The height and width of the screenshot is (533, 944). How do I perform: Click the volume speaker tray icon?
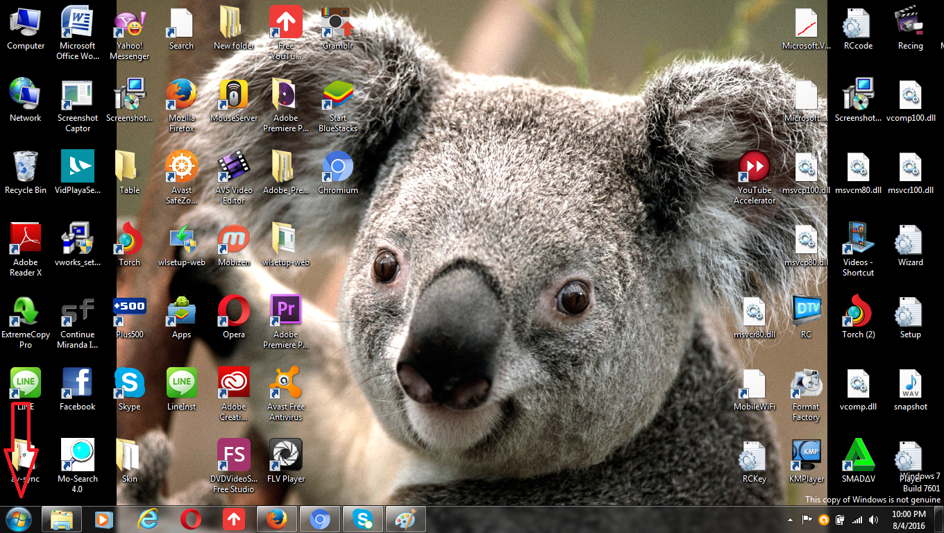click(x=873, y=519)
